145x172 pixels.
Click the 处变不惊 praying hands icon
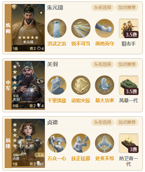(x=104, y=143)
